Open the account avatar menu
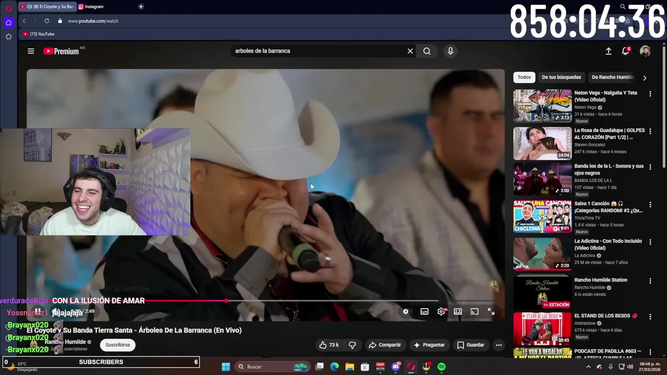 (645, 51)
